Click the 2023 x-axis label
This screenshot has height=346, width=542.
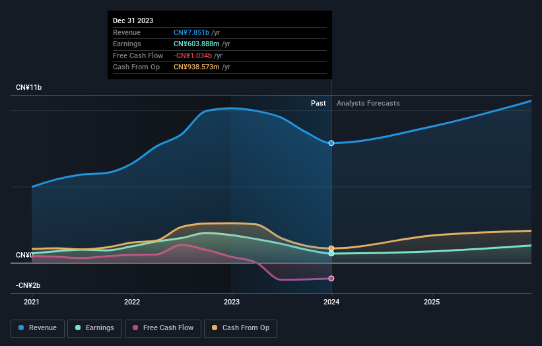point(232,302)
